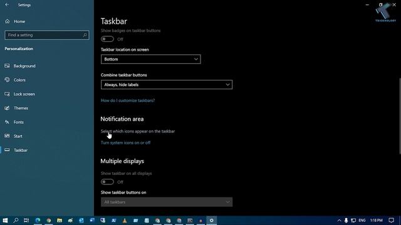This screenshot has width=401, height=225.
Task: Click Select which icons appear on the taskbar
Action: click(x=138, y=131)
